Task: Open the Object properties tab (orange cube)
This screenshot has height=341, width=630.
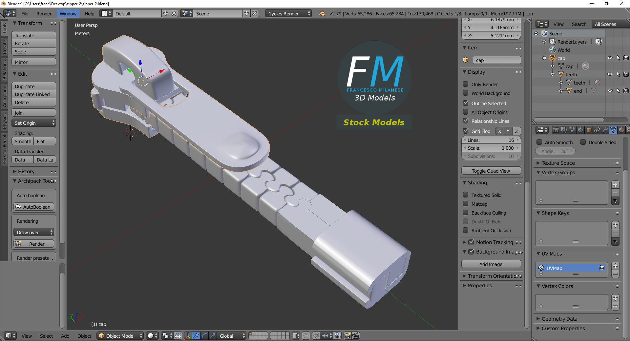Action: pyautogui.click(x=589, y=130)
